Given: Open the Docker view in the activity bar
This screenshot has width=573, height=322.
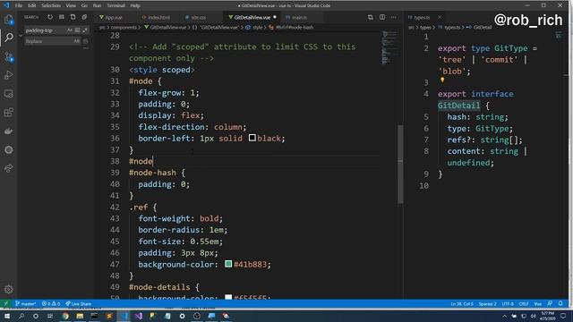Looking at the screenshot, I should tap(9, 131).
